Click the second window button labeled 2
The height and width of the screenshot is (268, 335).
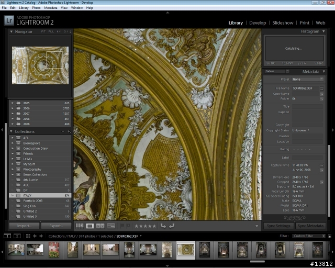17,236
